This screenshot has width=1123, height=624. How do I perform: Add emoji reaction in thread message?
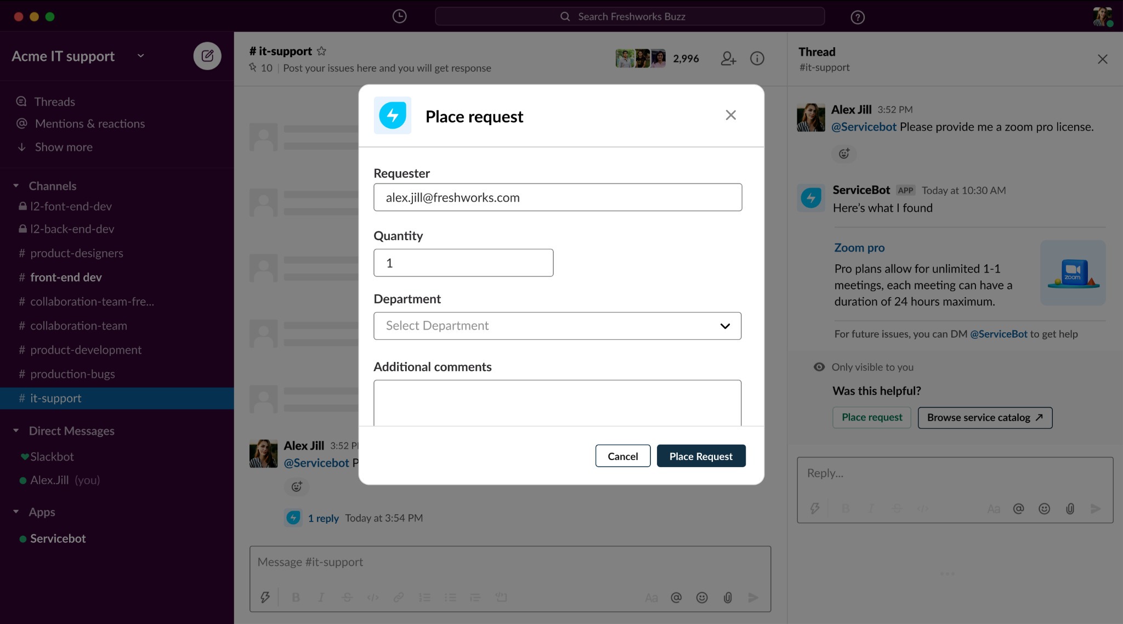click(x=844, y=154)
